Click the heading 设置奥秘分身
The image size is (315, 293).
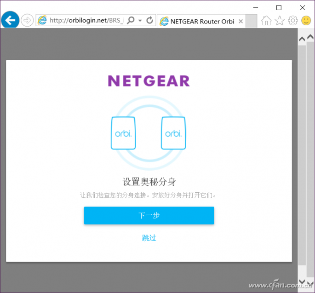[x=149, y=182]
